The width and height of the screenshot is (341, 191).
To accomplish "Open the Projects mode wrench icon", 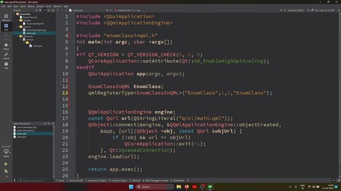I will pyautogui.click(x=6, y=55).
